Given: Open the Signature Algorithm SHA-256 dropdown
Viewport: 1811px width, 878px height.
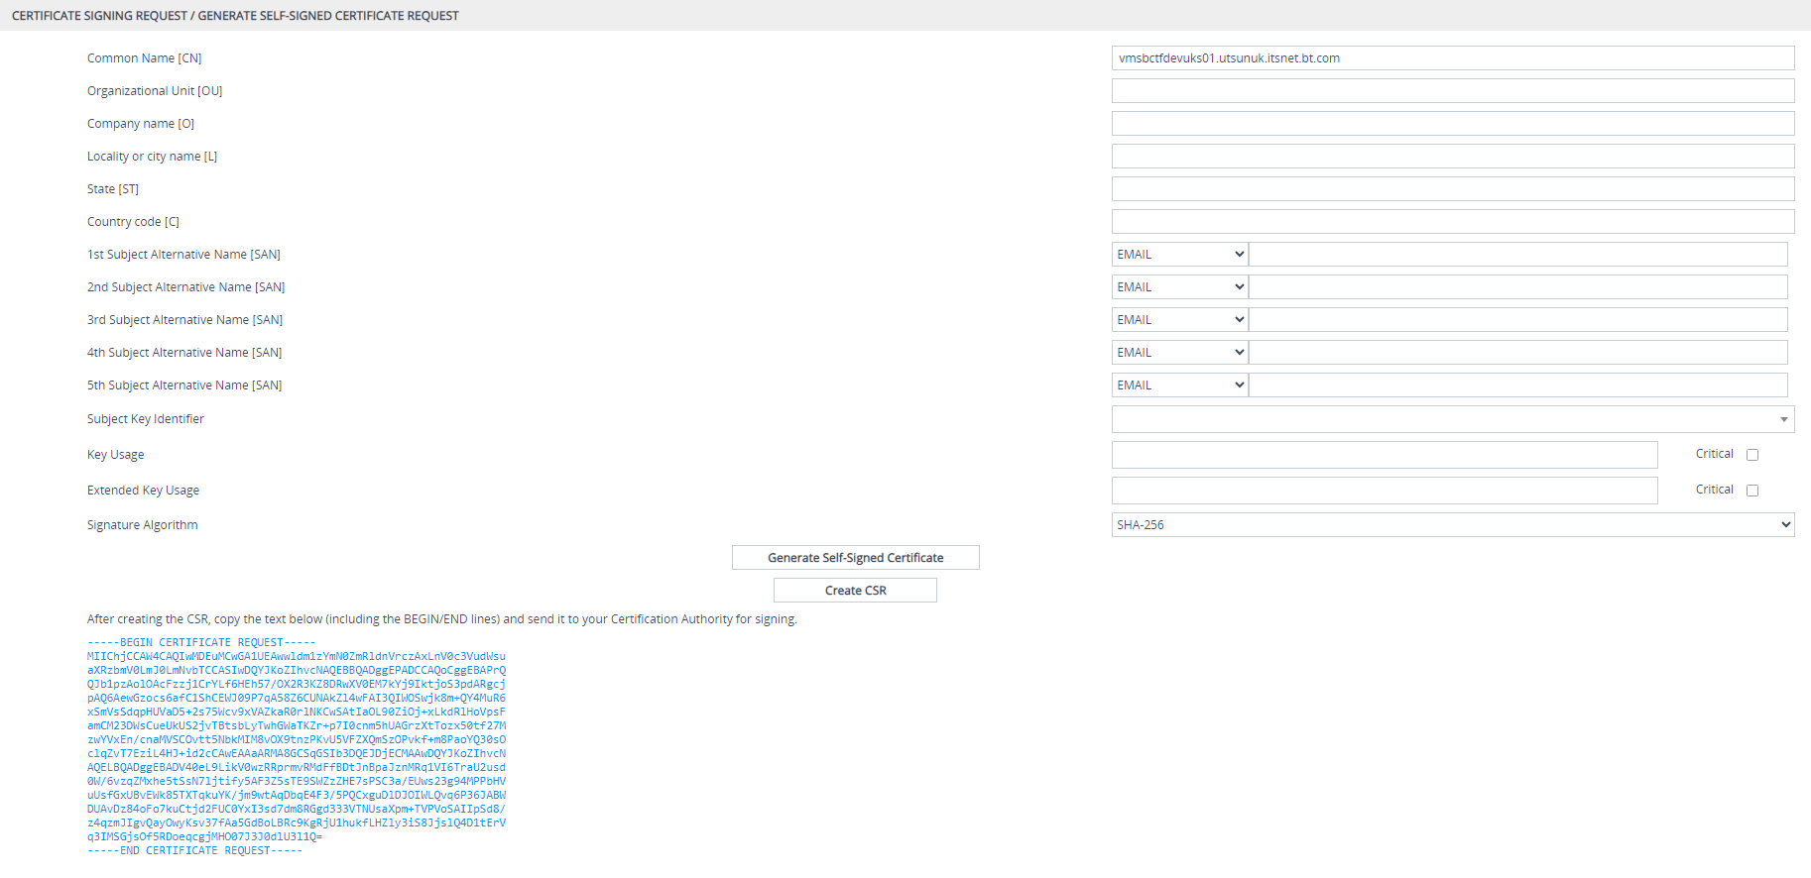Looking at the screenshot, I should click(1453, 525).
